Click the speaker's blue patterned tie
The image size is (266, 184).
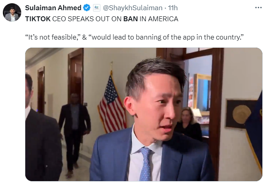145,164
